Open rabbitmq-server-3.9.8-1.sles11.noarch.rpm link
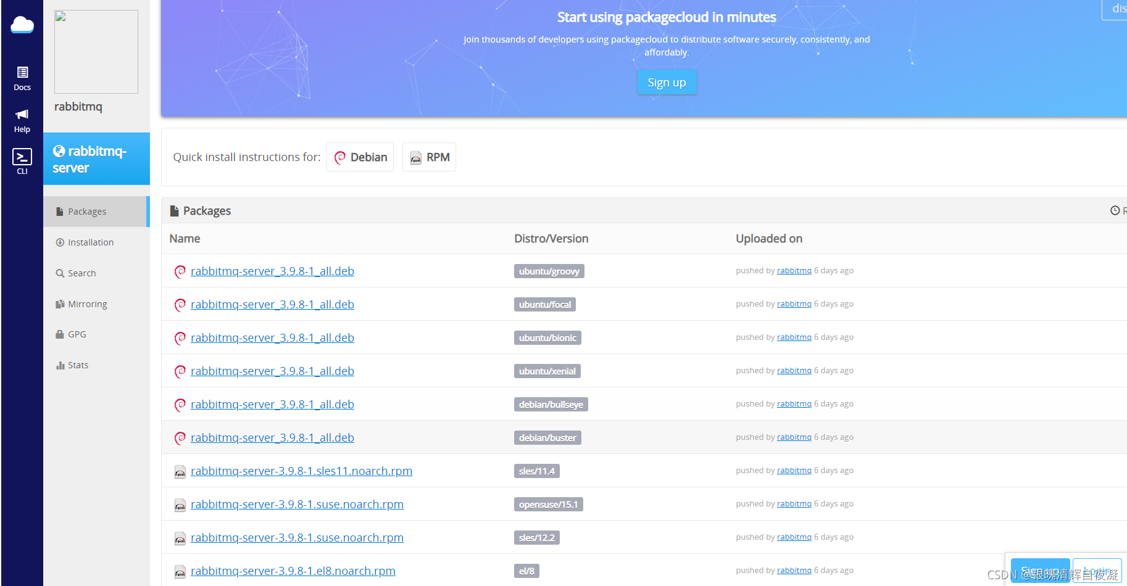 (301, 471)
